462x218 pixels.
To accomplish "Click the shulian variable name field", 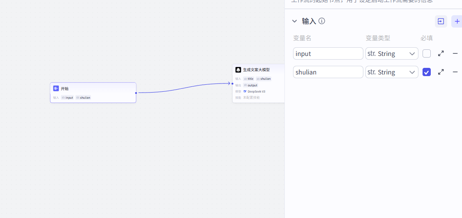I will [328, 72].
